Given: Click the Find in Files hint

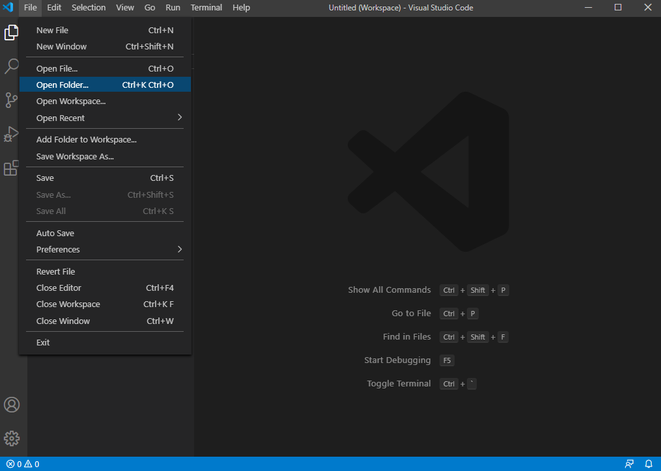Looking at the screenshot, I should [x=406, y=336].
